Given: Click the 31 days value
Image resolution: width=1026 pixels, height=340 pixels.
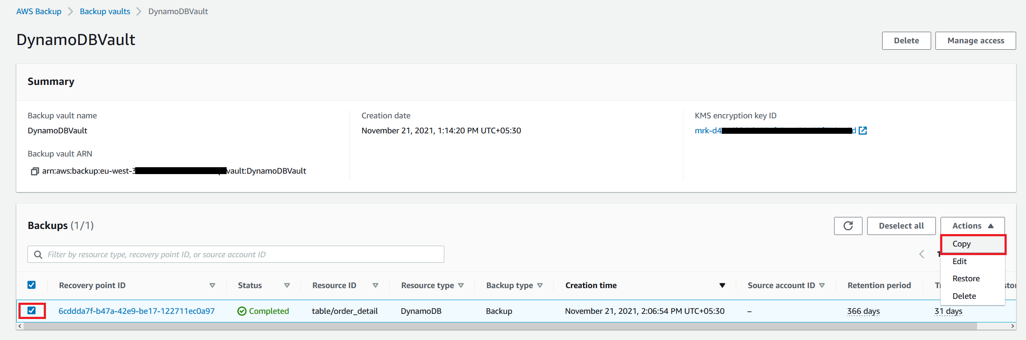Looking at the screenshot, I should (948, 311).
